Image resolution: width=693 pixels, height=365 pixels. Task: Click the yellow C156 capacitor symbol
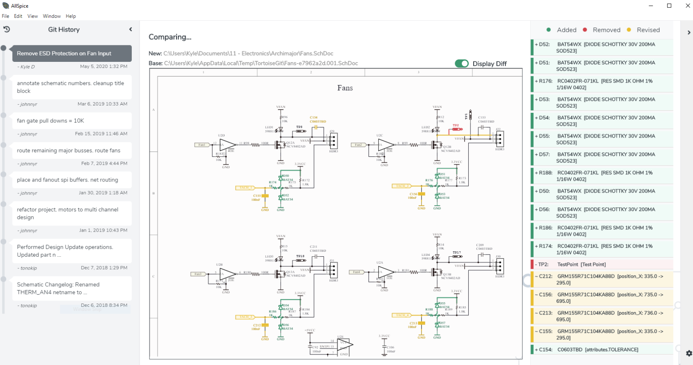[421, 194]
